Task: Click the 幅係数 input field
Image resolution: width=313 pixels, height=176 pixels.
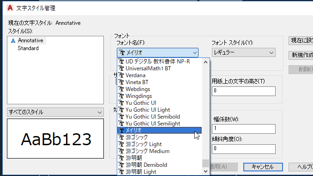Action: 244,129
